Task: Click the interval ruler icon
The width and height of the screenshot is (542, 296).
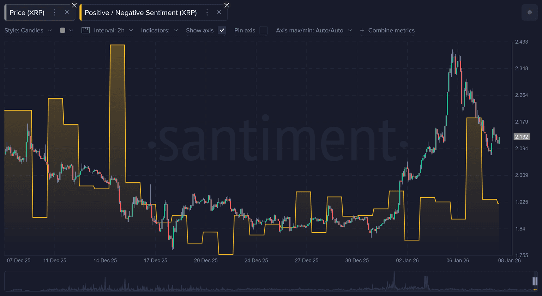Action: (x=86, y=30)
